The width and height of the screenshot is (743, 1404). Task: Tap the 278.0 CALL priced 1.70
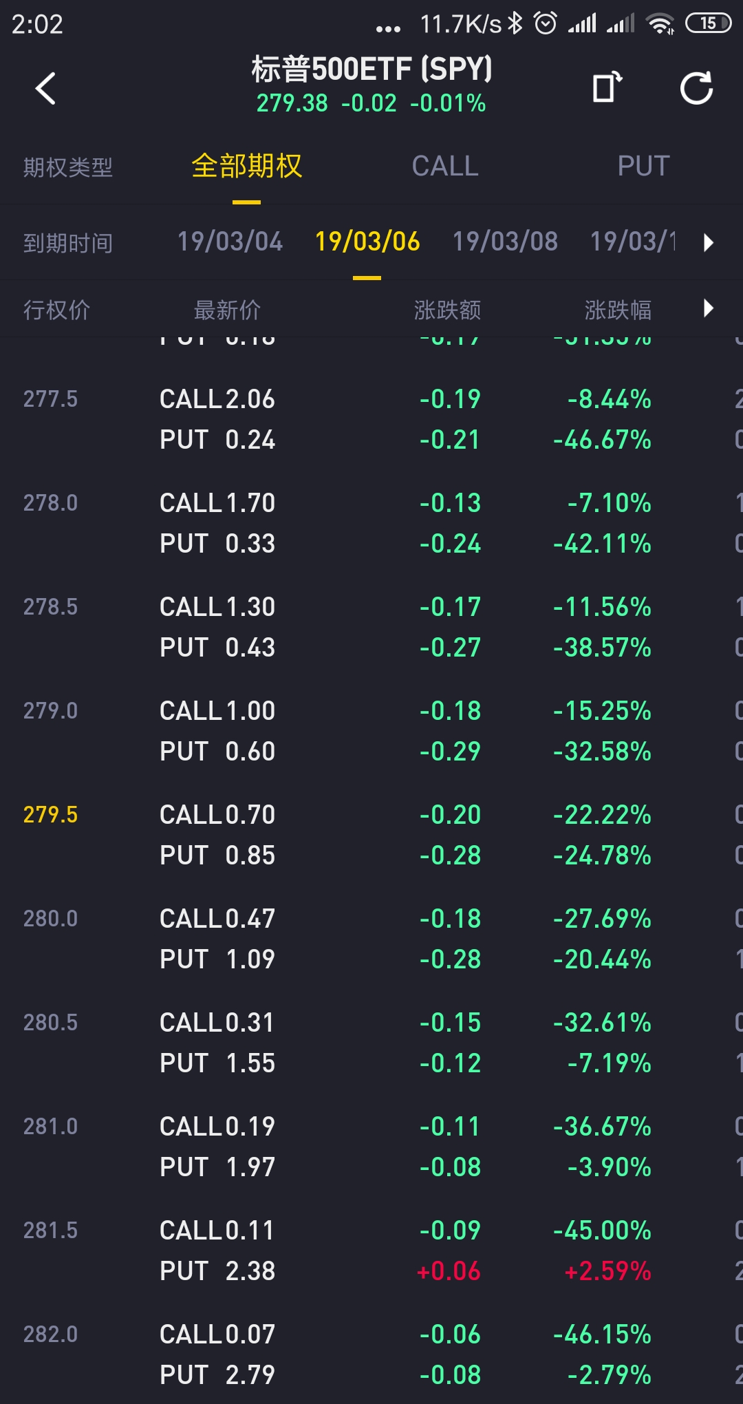(217, 503)
